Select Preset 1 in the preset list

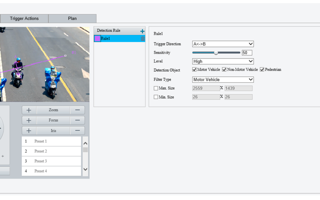pyautogui.click(x=52, y=141)
